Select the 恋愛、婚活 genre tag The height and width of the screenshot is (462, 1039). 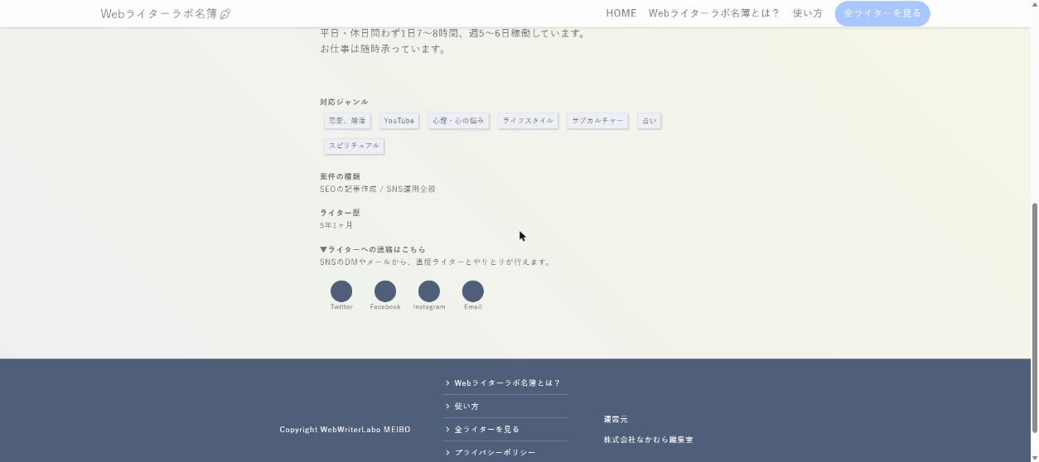[x=347, y=121]
